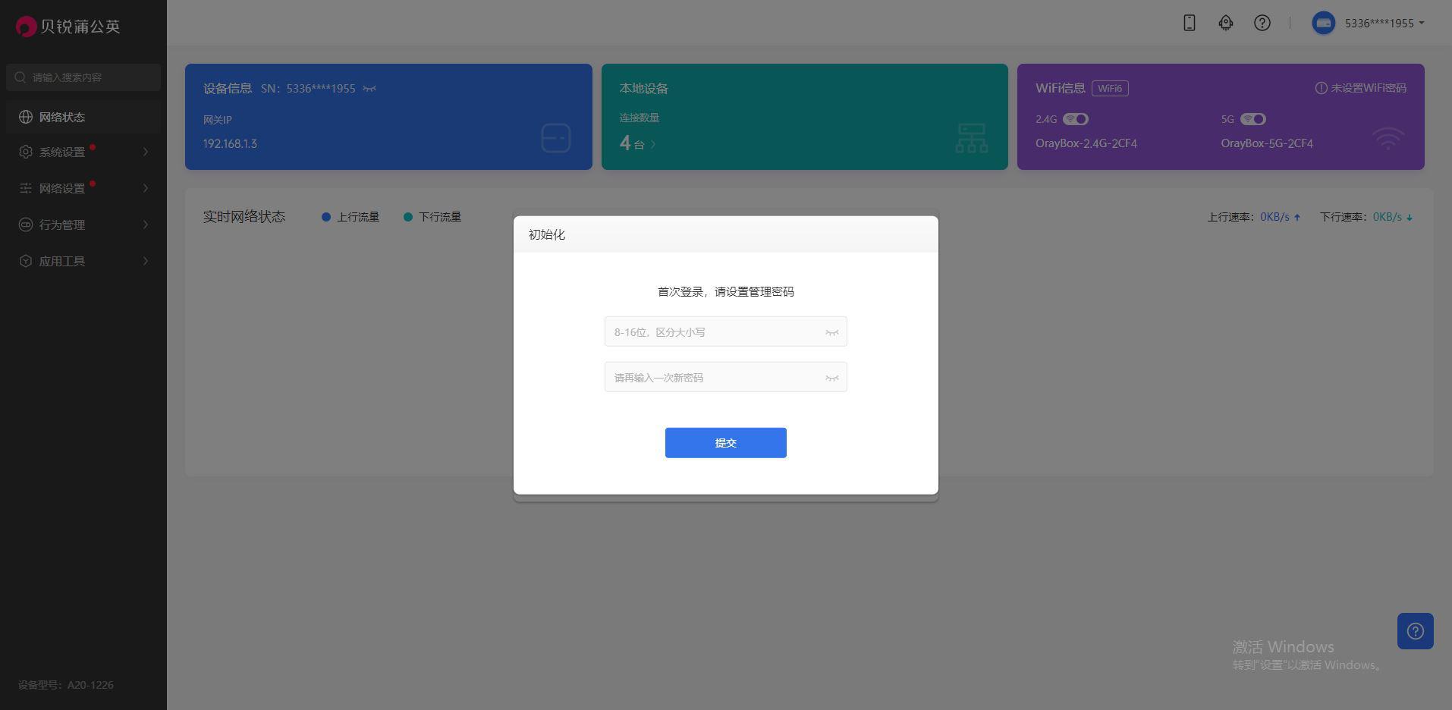Reveal password in first password field
1452x710 pixels.
(x=831, y=332)
